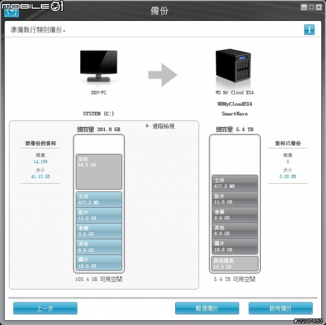Click the 要備份的資料 heading
Viewport: 326px width, 325px height.
pos(41,143)
